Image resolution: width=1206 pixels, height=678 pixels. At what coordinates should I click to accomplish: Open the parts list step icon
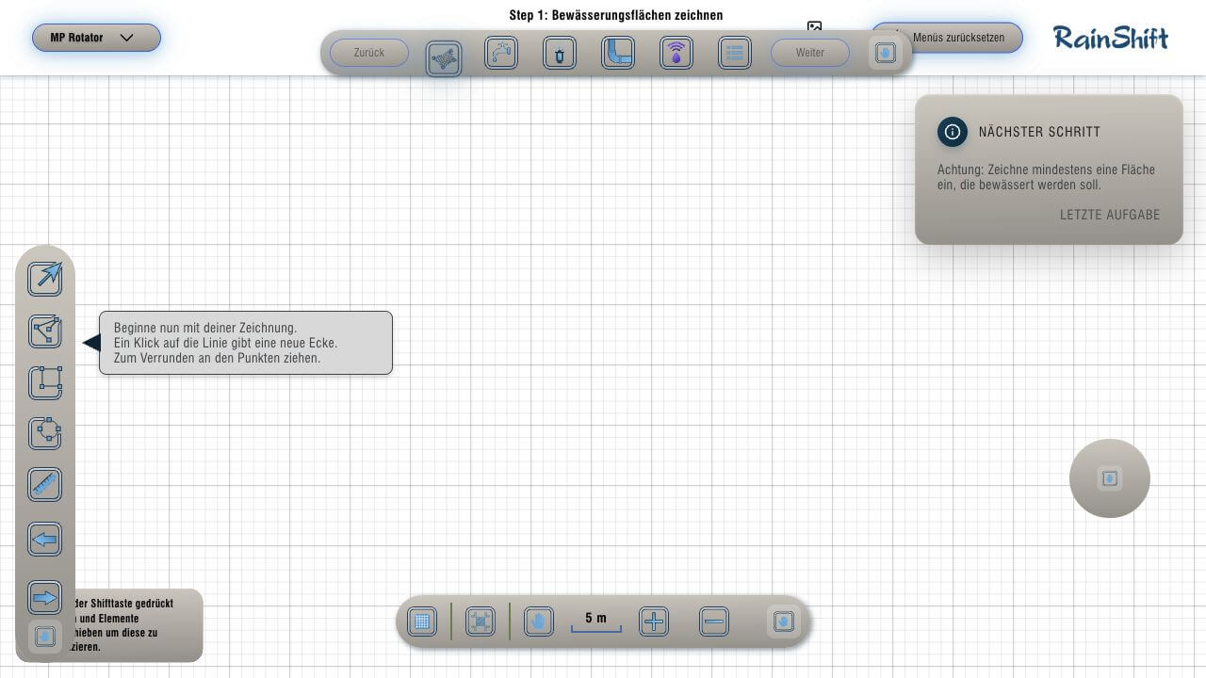pos(735,53)
